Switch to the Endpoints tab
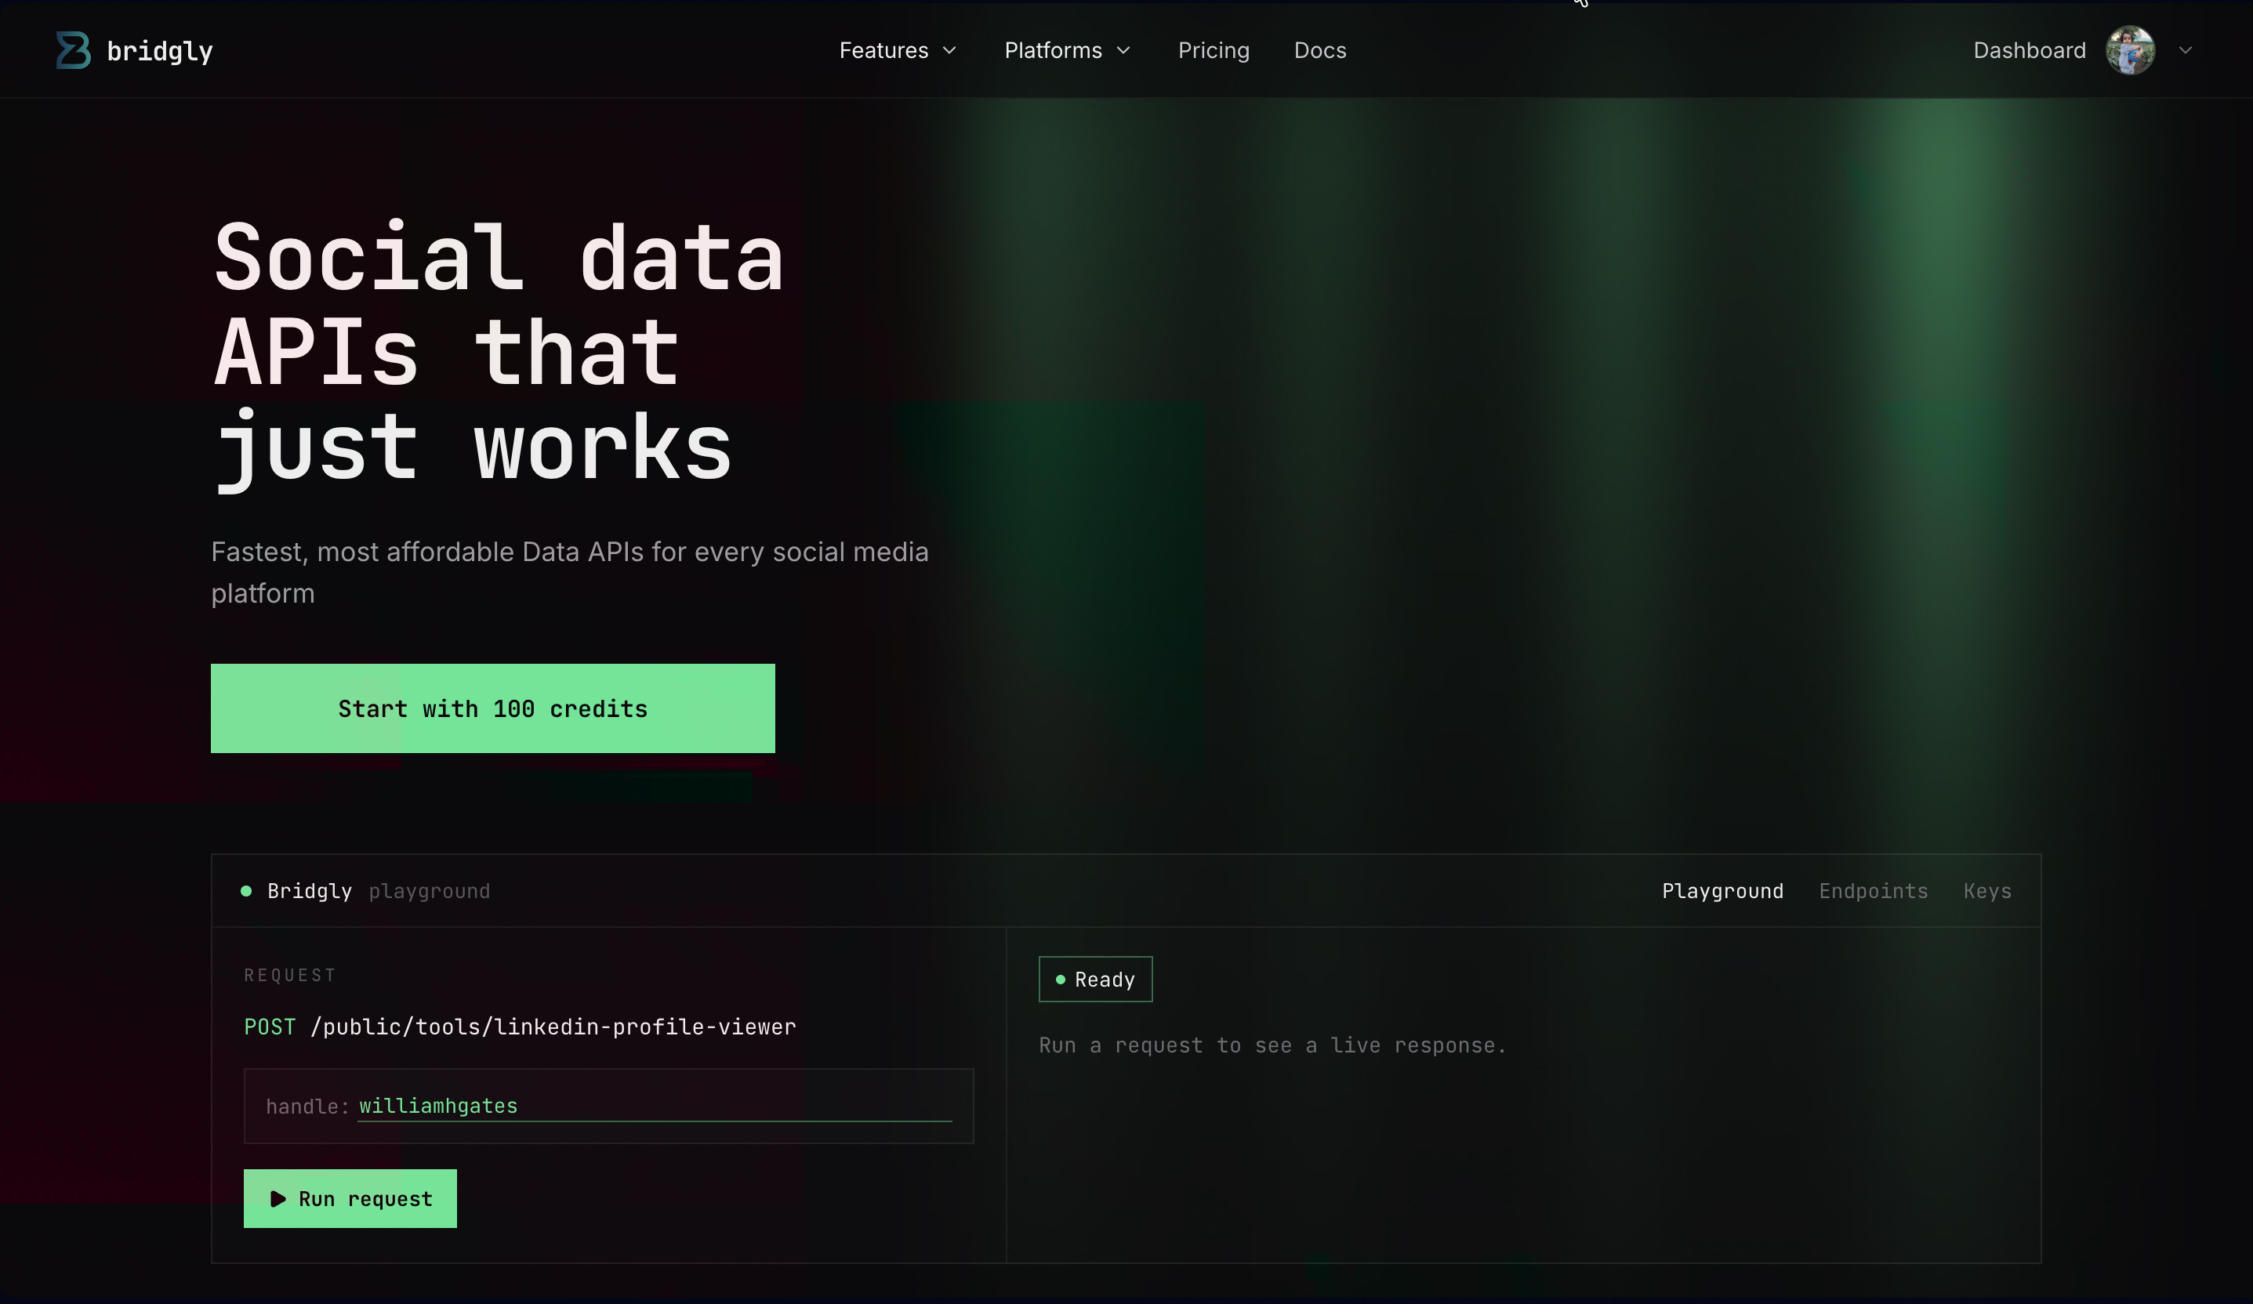 click(1873, 890)
